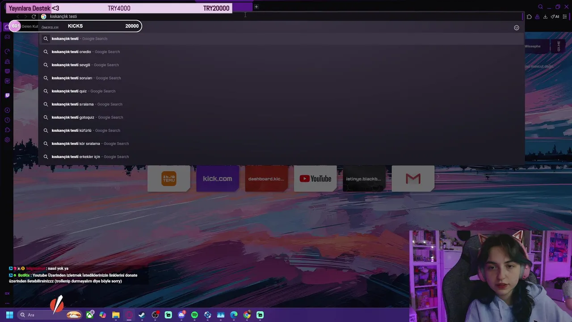Screen dimensions: 572x322
Task: Open the dashboard.kic... speed dial tile
Action: point(266,178)
